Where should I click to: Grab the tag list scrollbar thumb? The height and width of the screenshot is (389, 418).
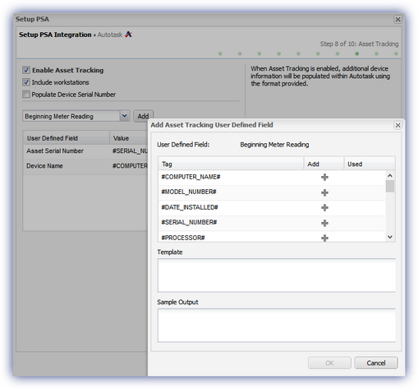coord(390,186)
